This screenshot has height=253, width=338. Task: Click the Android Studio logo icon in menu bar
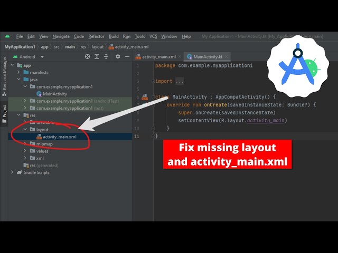click(7, 36)
